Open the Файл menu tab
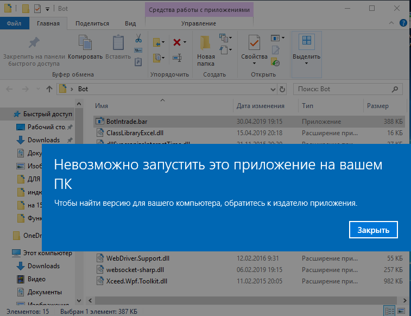 (14, 23)
